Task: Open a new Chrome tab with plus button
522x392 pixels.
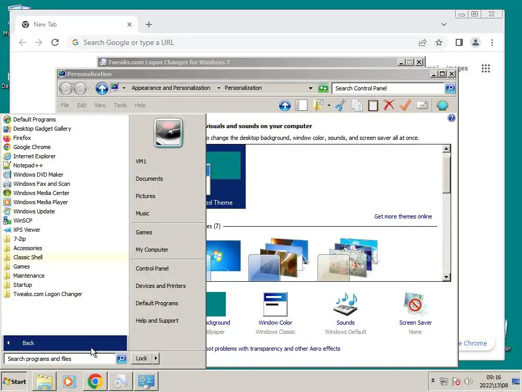Action: click(149, 24)
